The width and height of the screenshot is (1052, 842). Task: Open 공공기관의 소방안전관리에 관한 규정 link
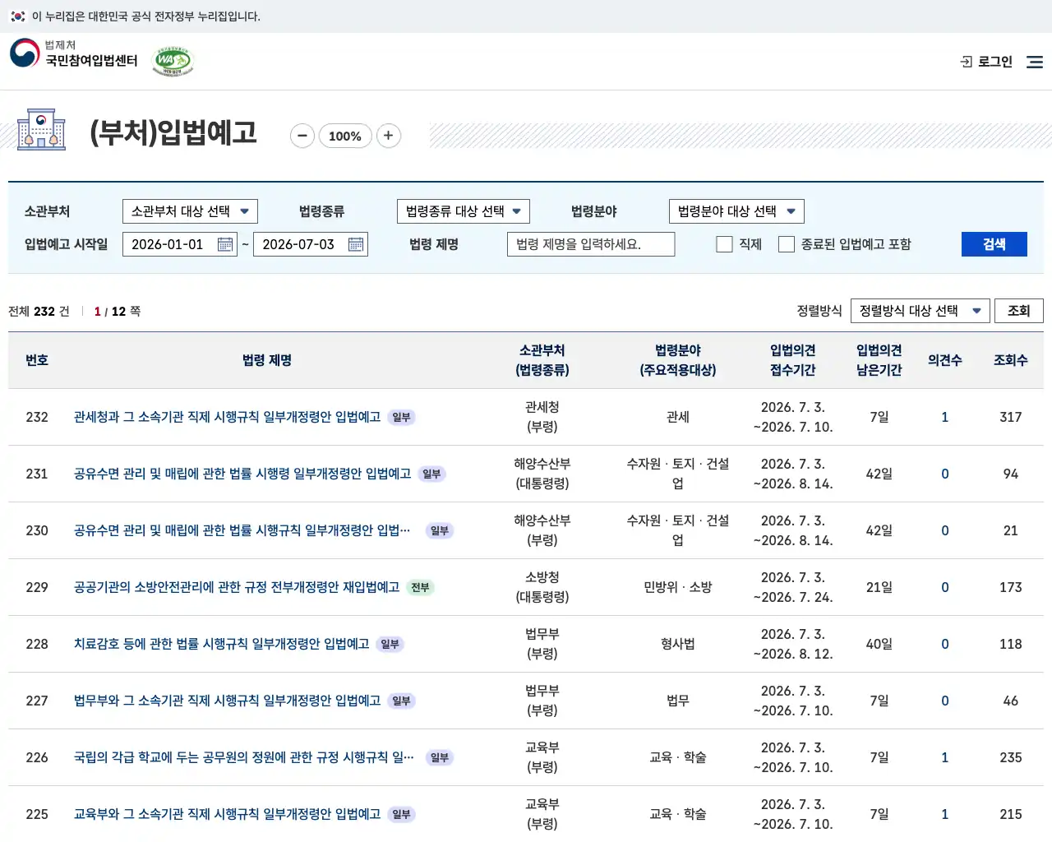pos(237,587)
